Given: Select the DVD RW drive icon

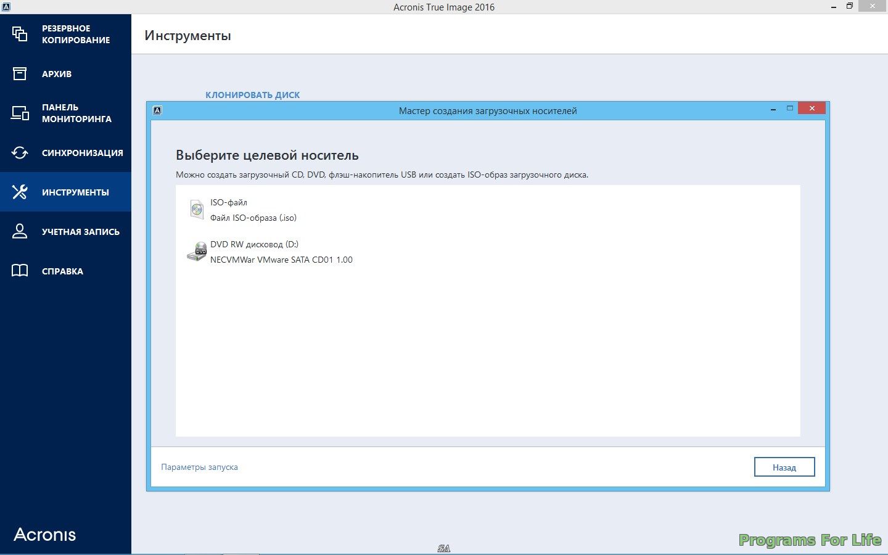Looking at the screenshot, I should tap(197, 252).
